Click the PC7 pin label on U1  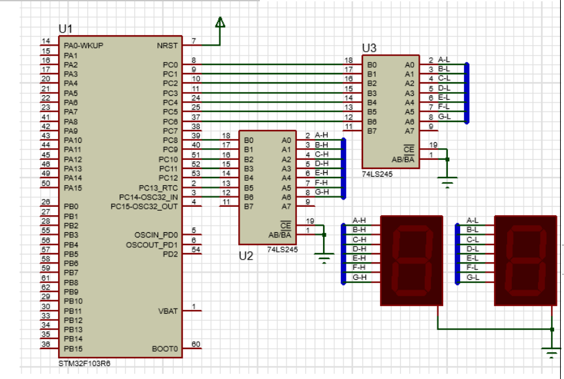pyautogui.click(x=170, y=131)
